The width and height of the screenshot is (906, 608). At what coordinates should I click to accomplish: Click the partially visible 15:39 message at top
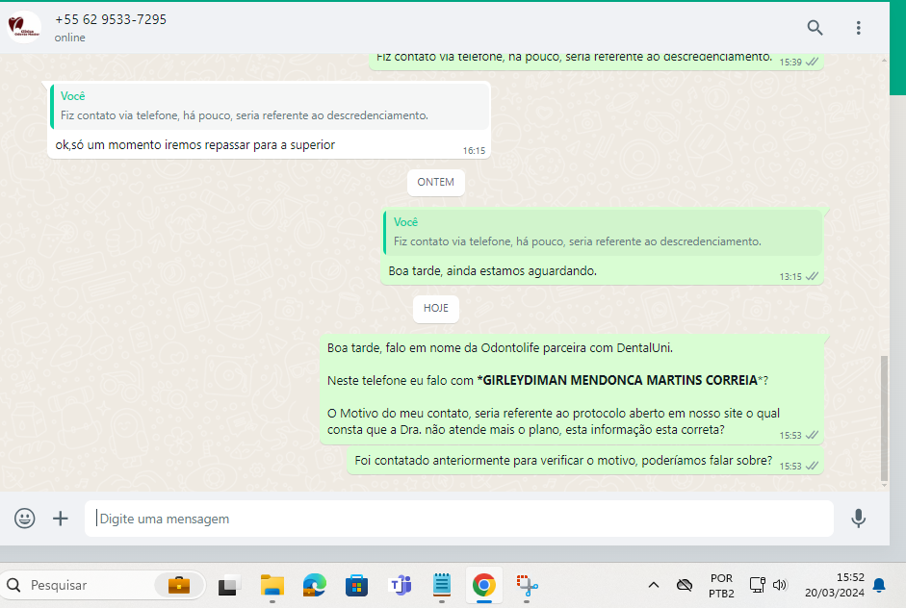click(596, 62)
